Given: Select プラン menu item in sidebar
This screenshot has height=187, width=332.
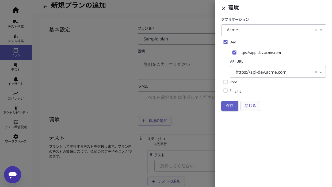Looking at the screenshot, I should 16,52.
